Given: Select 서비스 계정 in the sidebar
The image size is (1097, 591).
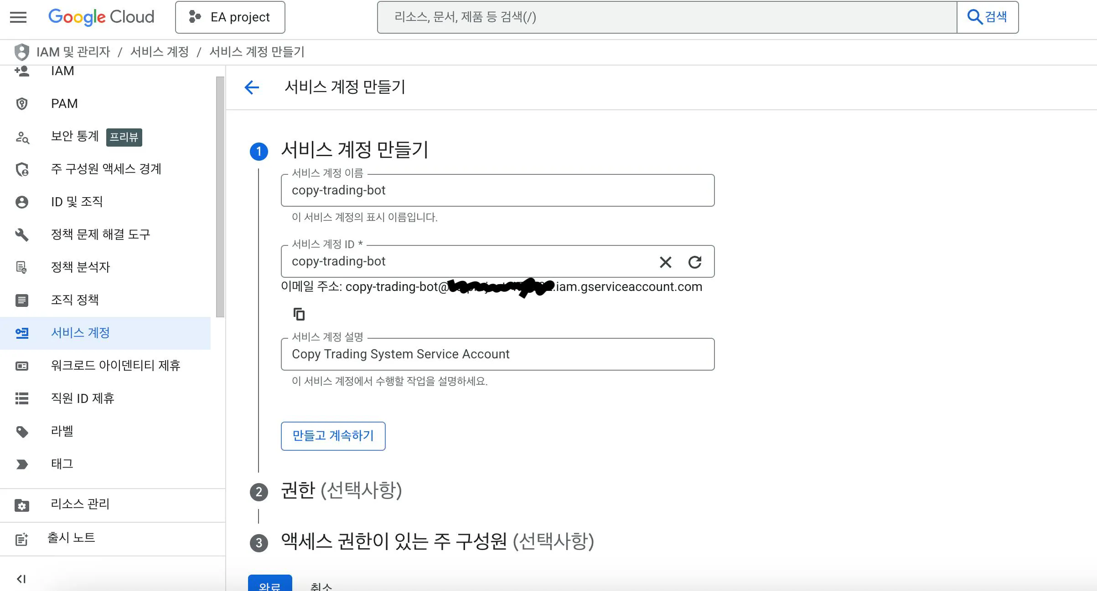Looking at the screenshot, I should click(x=80, y=333).
